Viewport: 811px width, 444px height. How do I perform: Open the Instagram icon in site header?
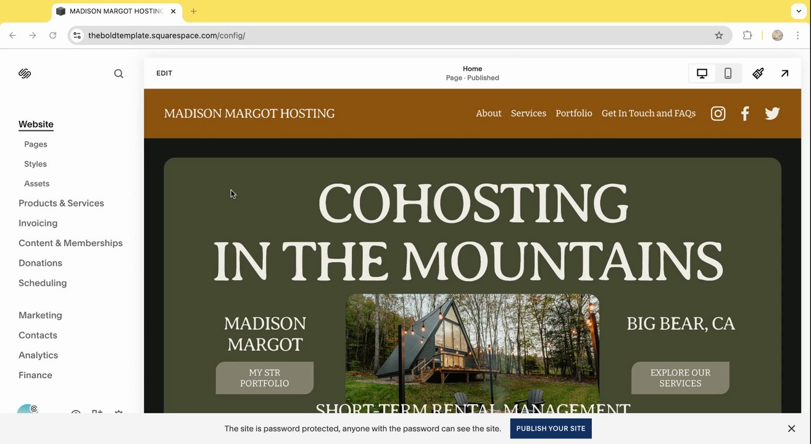(718, 113)
